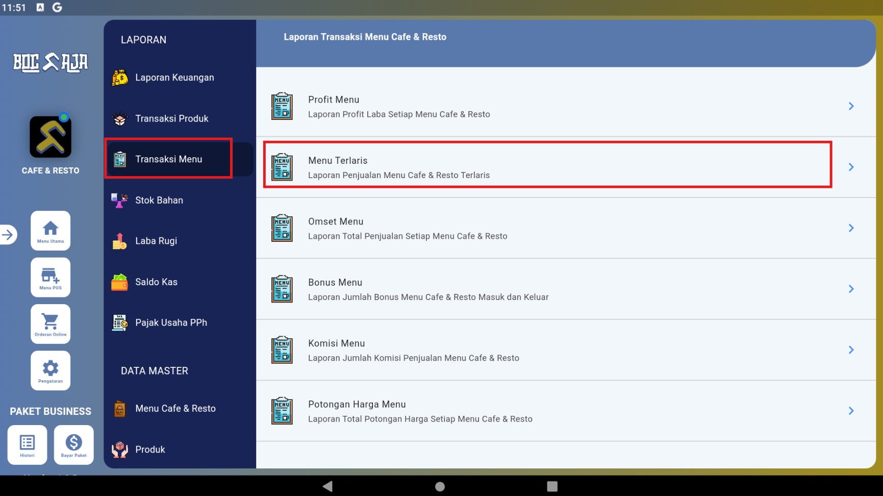Click 'Laporan Total Potongan Harga' description text
The width and height of the screenshot is (883, 496).
pyautogui.click(x=420, y=419)
